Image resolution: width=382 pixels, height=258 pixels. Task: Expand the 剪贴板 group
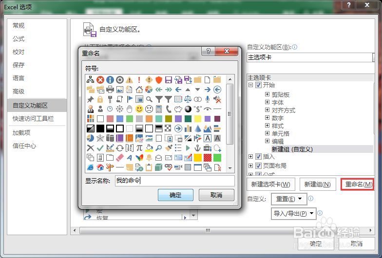[x=267, y=94]
